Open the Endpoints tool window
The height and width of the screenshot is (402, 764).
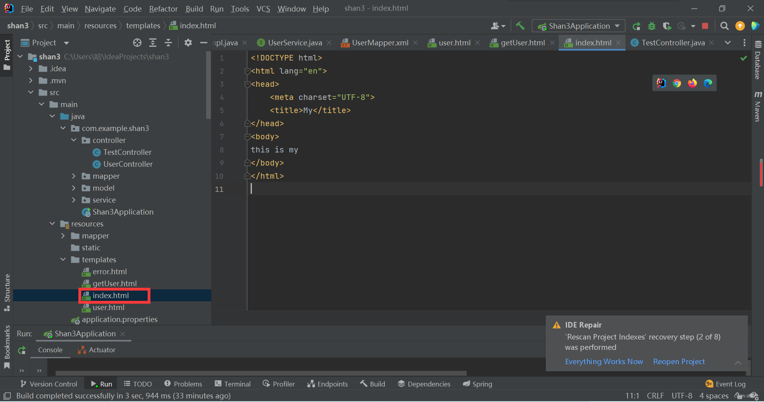[x=327, y=384]
